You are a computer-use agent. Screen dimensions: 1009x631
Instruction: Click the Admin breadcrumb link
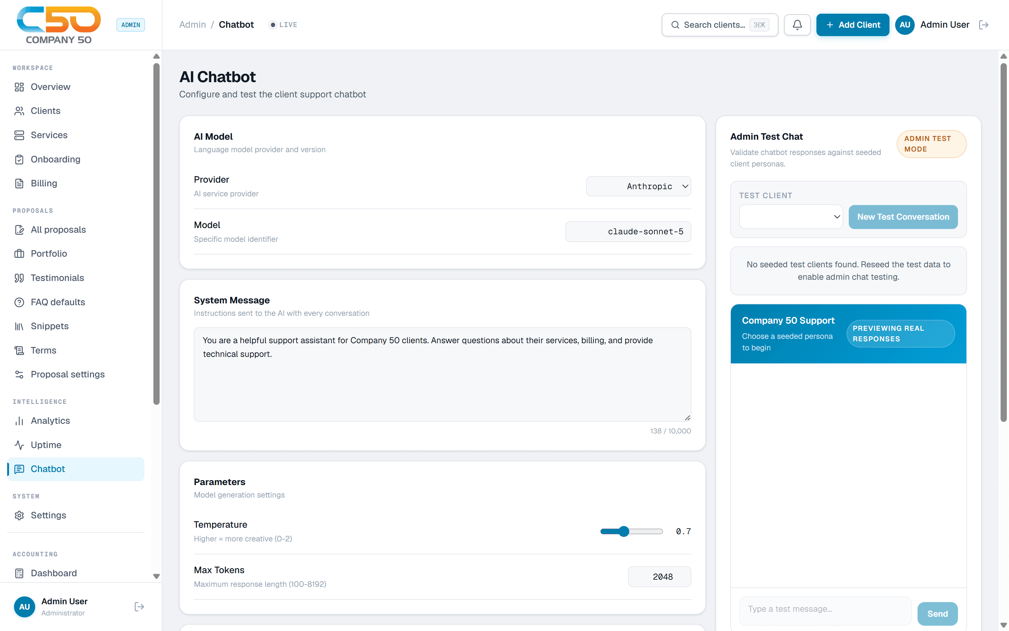[192, 25]
